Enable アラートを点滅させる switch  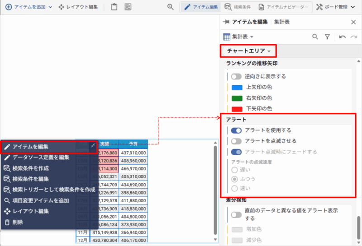[x=236, y=141]
